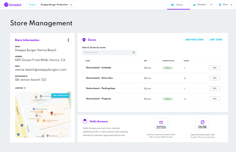Click the Alice user profile icon
Screen dimensions: 236x152
(220, 5)
